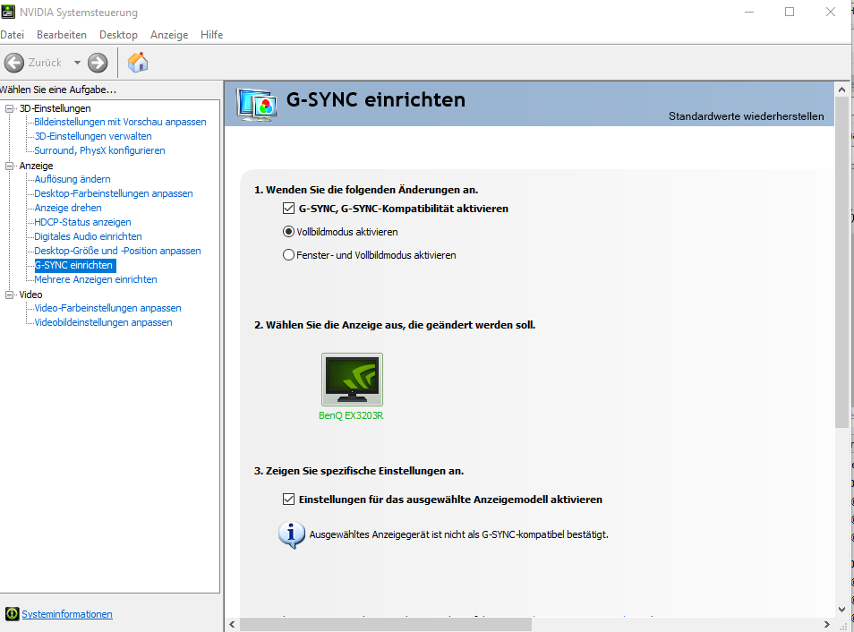Screen dimensions: 854x632
Task: Select the BenQ EX3203R monitor thumbnail
Action: coord(352,380)
